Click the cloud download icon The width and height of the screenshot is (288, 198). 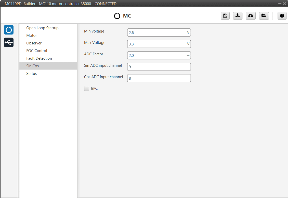pos(251,16)
